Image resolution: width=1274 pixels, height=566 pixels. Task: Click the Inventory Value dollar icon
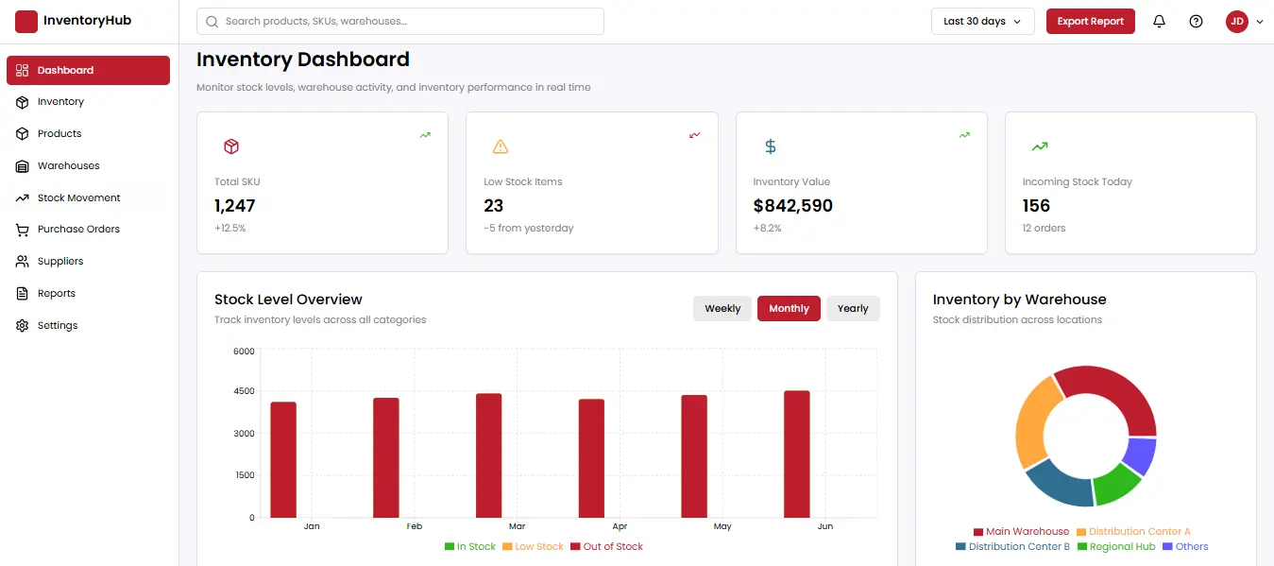[x=771, y=146]
